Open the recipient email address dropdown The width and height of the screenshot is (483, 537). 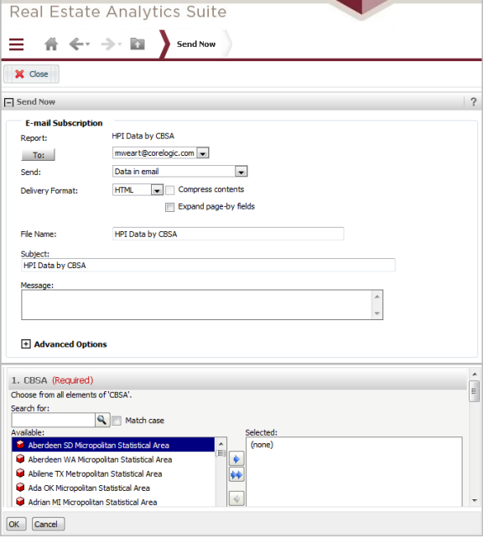(203, 153)
